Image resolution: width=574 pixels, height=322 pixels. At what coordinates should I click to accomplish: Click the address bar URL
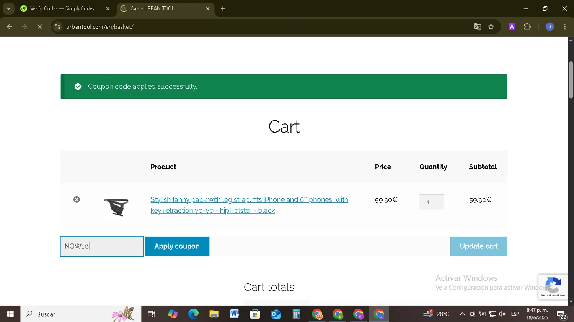point(99,27)
